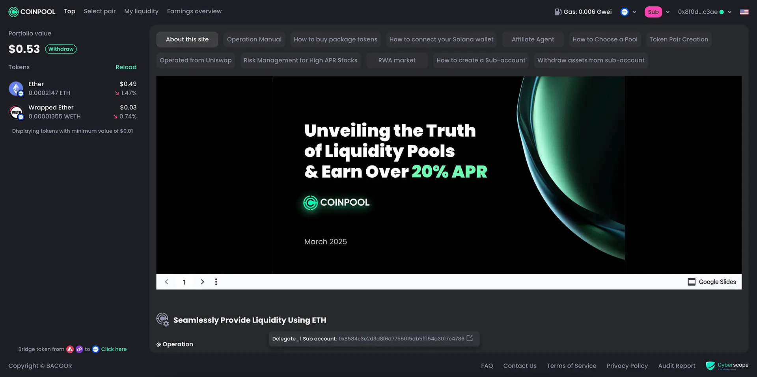Open Privacy Policy link
This screenshot has width=757, height=377.
point(627,366)
